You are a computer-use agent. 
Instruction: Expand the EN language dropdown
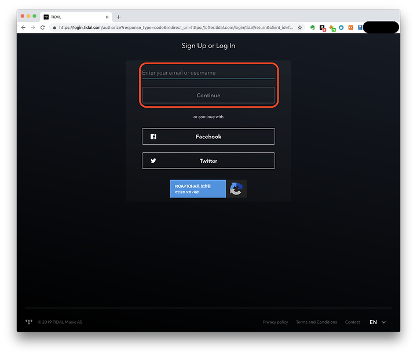[378, 322]
